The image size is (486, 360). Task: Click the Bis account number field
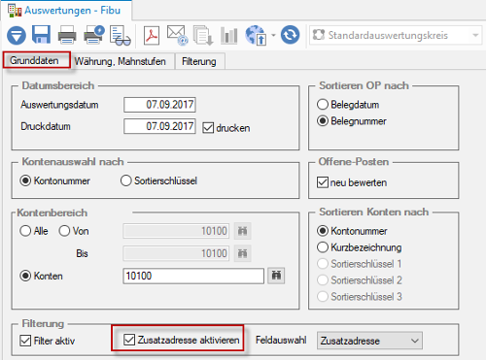pos(176,253)
